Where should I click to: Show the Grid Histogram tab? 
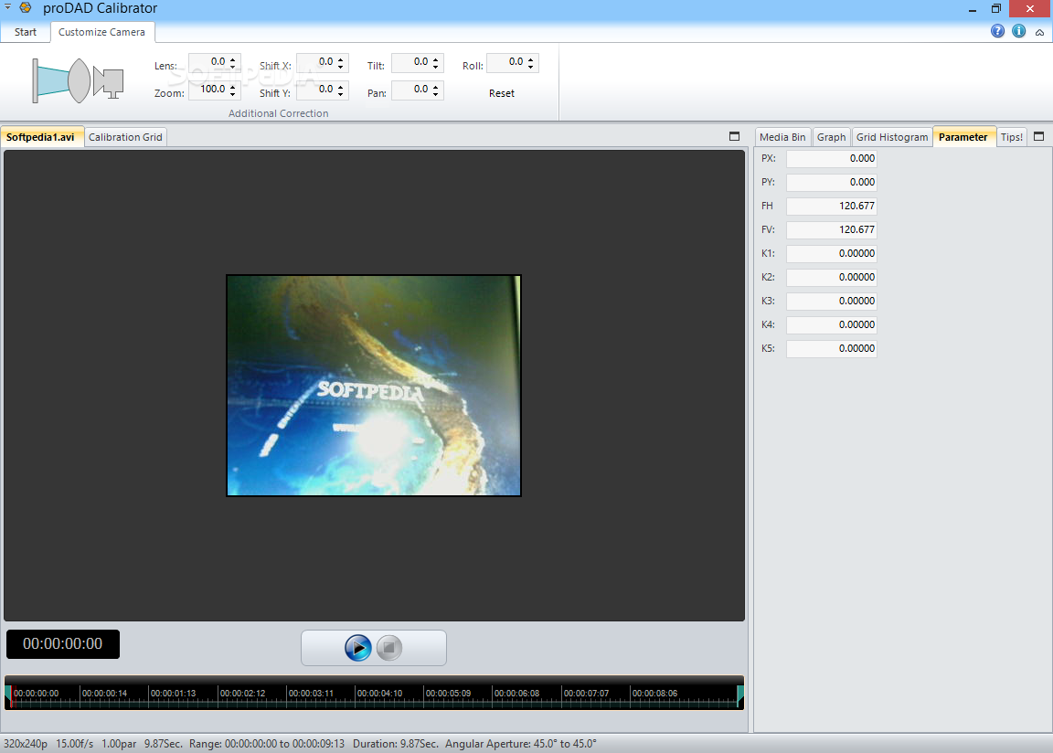tap(892, 137)
